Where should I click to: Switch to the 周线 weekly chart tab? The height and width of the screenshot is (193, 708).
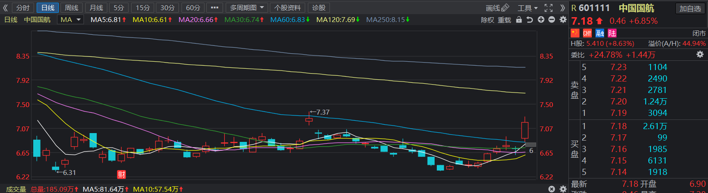72,8
